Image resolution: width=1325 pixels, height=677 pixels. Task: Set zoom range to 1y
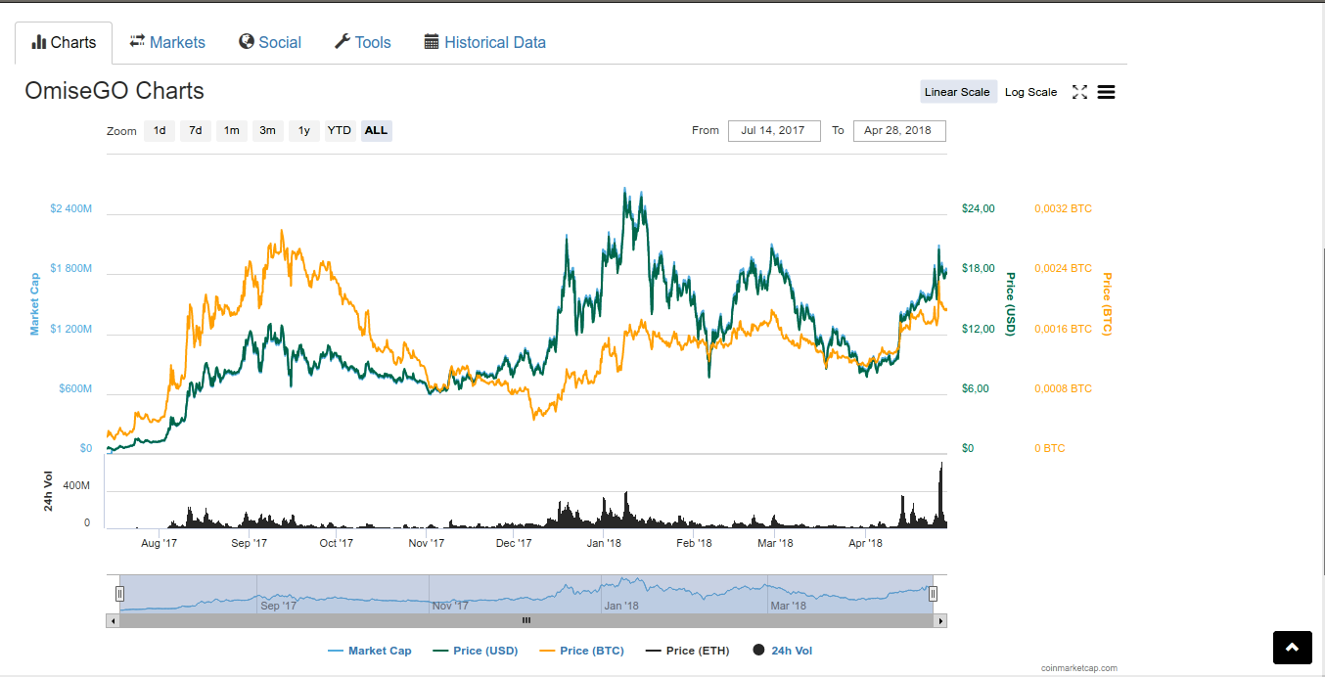tap(304, 130)
